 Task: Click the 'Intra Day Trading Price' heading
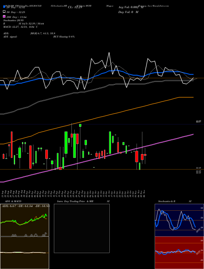[x=71, y=201]
